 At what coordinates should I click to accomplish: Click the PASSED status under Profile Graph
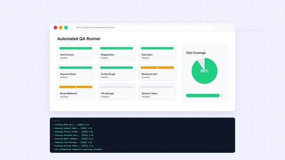[104, 77]
